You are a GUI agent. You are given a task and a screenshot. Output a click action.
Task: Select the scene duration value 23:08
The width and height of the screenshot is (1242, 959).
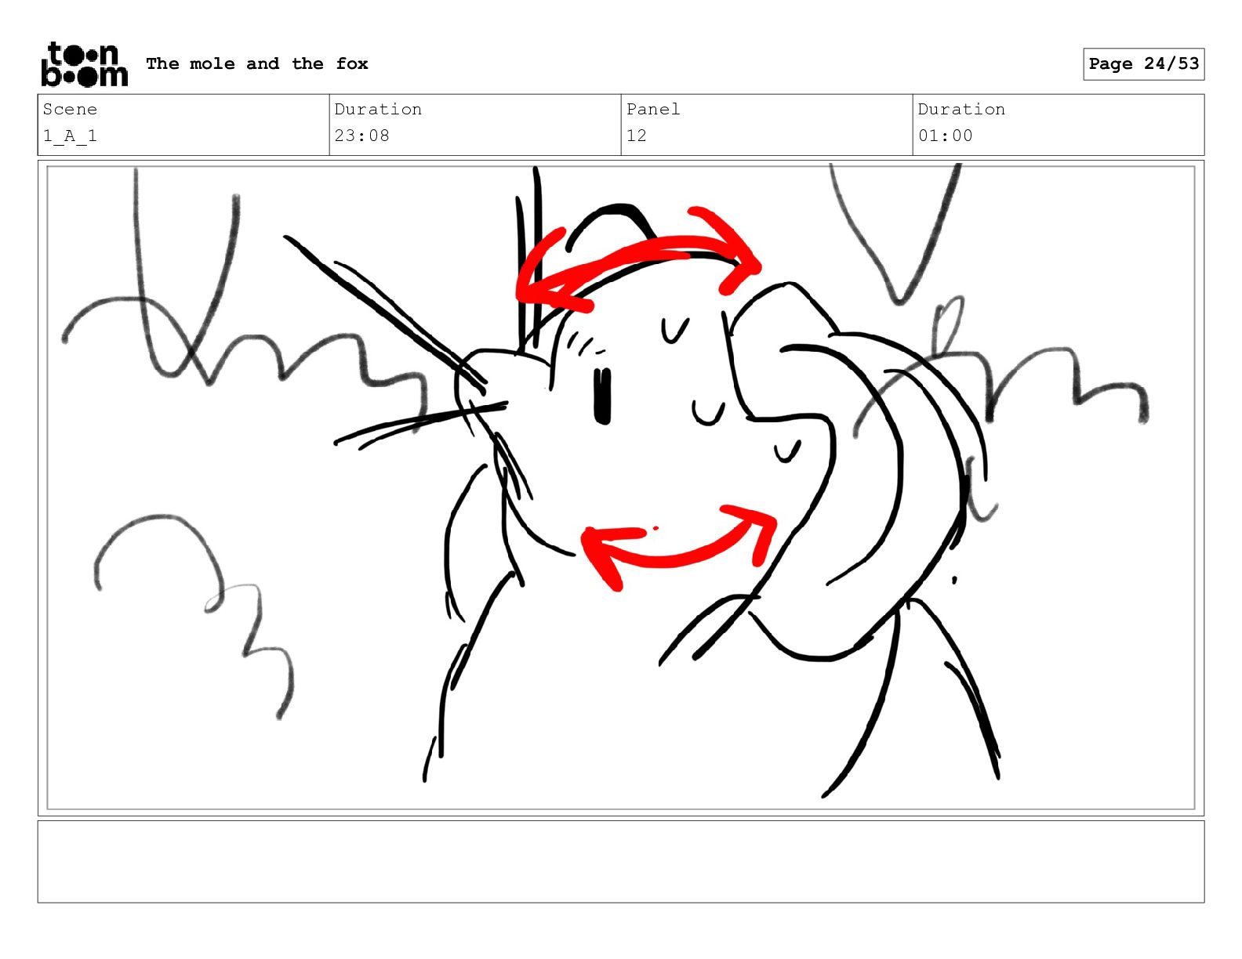coord(361,136)
